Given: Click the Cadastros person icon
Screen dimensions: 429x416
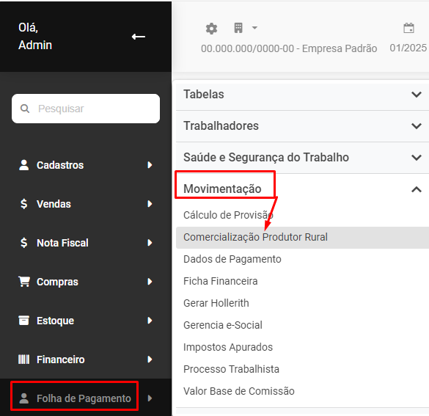Looking at the screenshot, I should pos(23,165).
